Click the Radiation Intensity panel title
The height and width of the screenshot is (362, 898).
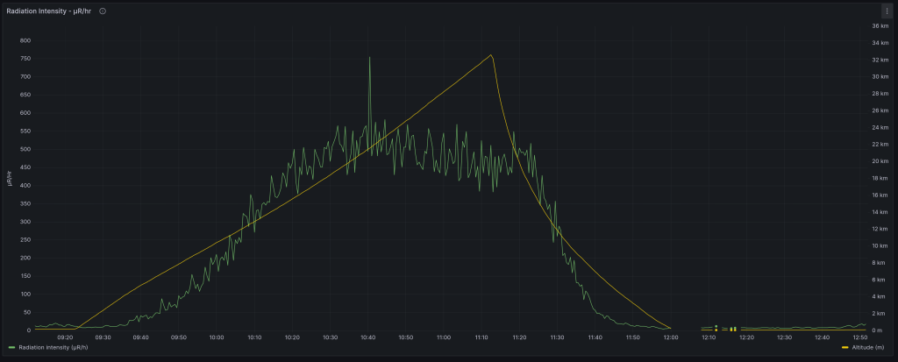coord(48,11)
